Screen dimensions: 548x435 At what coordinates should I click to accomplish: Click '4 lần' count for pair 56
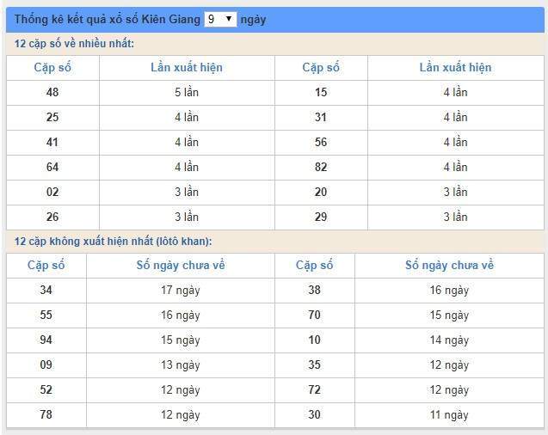455,143
